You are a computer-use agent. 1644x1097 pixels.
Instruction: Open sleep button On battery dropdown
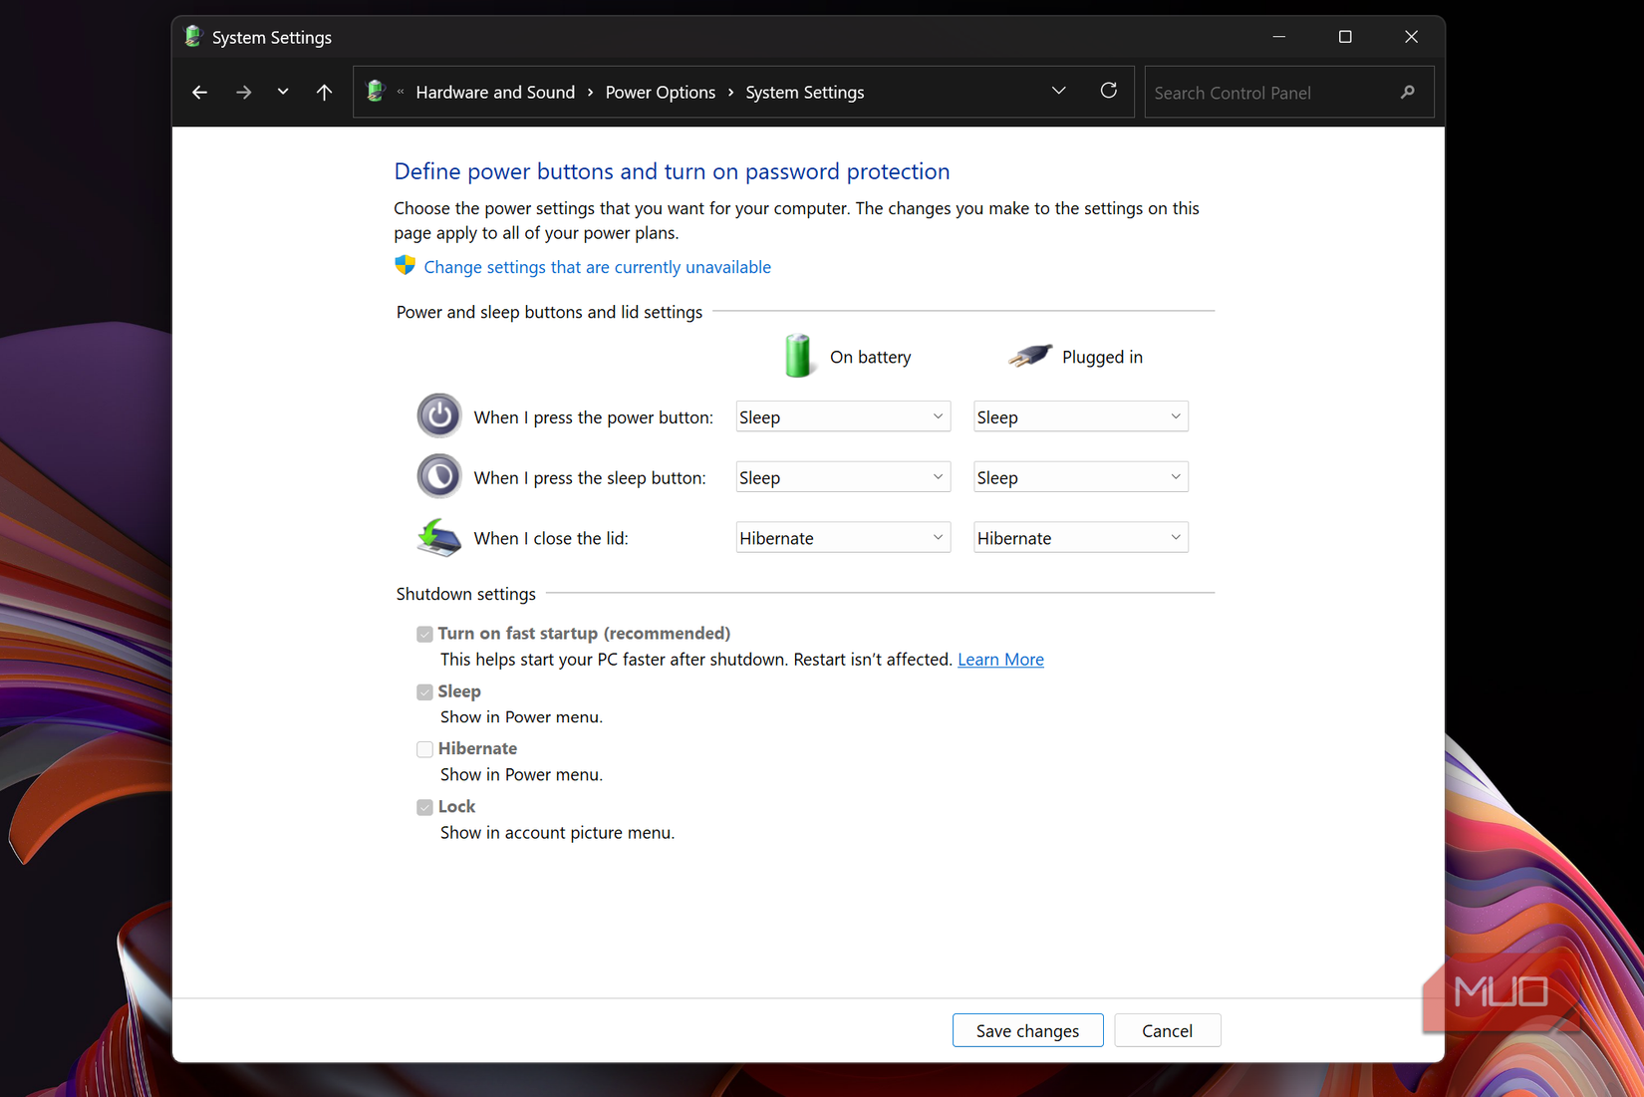(843, 477)
